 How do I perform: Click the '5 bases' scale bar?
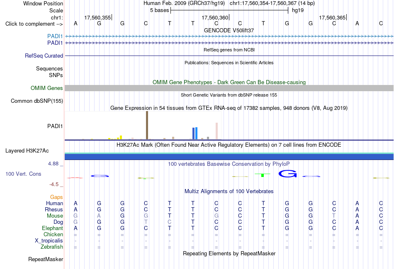(229, 10)
